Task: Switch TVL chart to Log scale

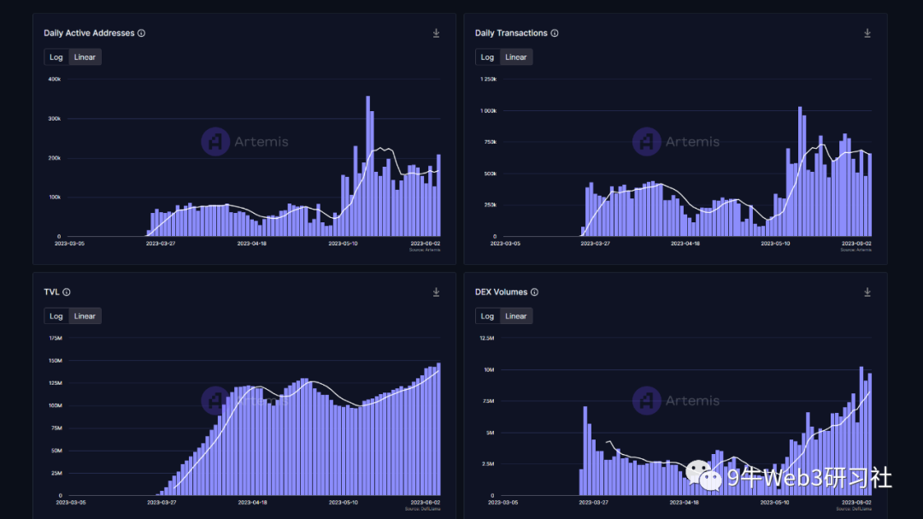Action: 56,316
